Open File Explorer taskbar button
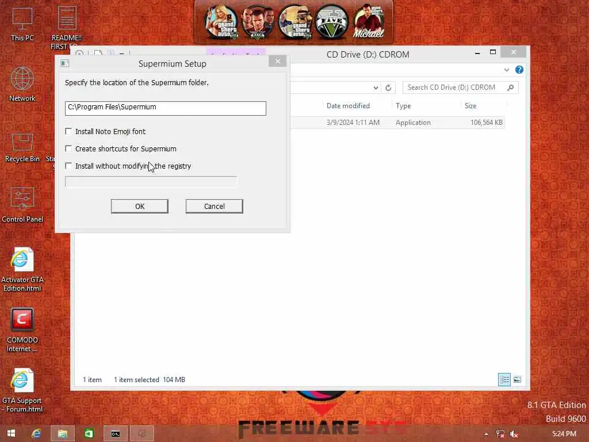This screenshot has width=589, height=442. click(x=62, y=433)
